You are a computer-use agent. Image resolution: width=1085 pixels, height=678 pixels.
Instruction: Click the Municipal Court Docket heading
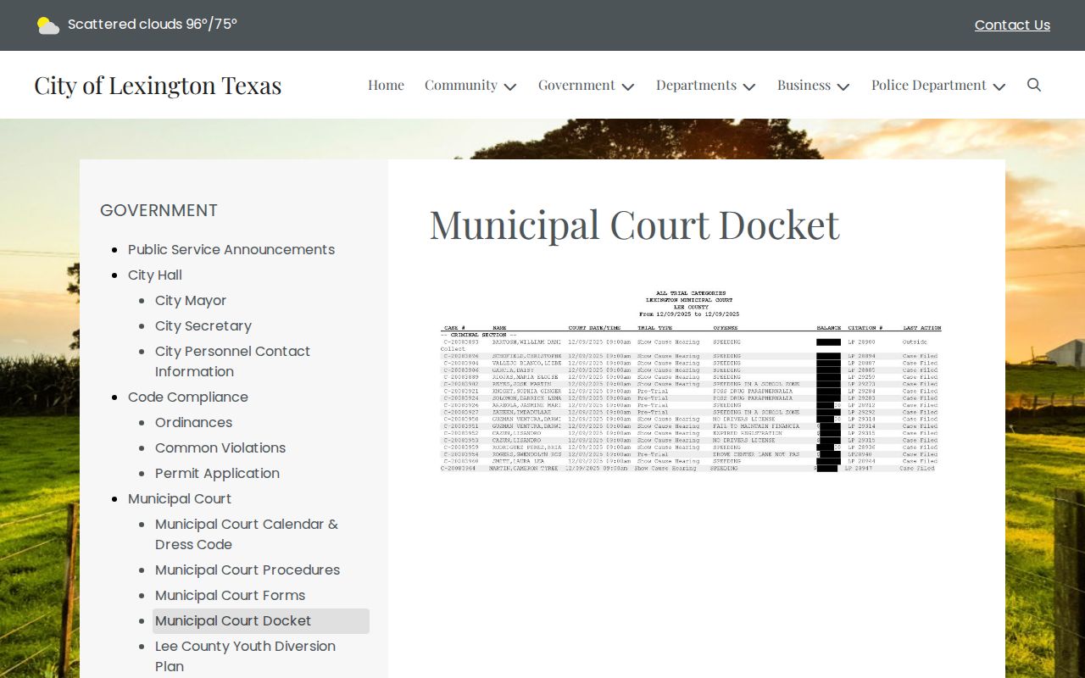click(634, 225)
